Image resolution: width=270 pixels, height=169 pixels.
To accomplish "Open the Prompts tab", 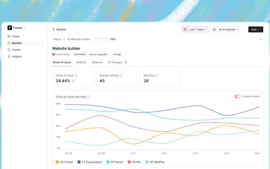I will (x=117, y=63).
